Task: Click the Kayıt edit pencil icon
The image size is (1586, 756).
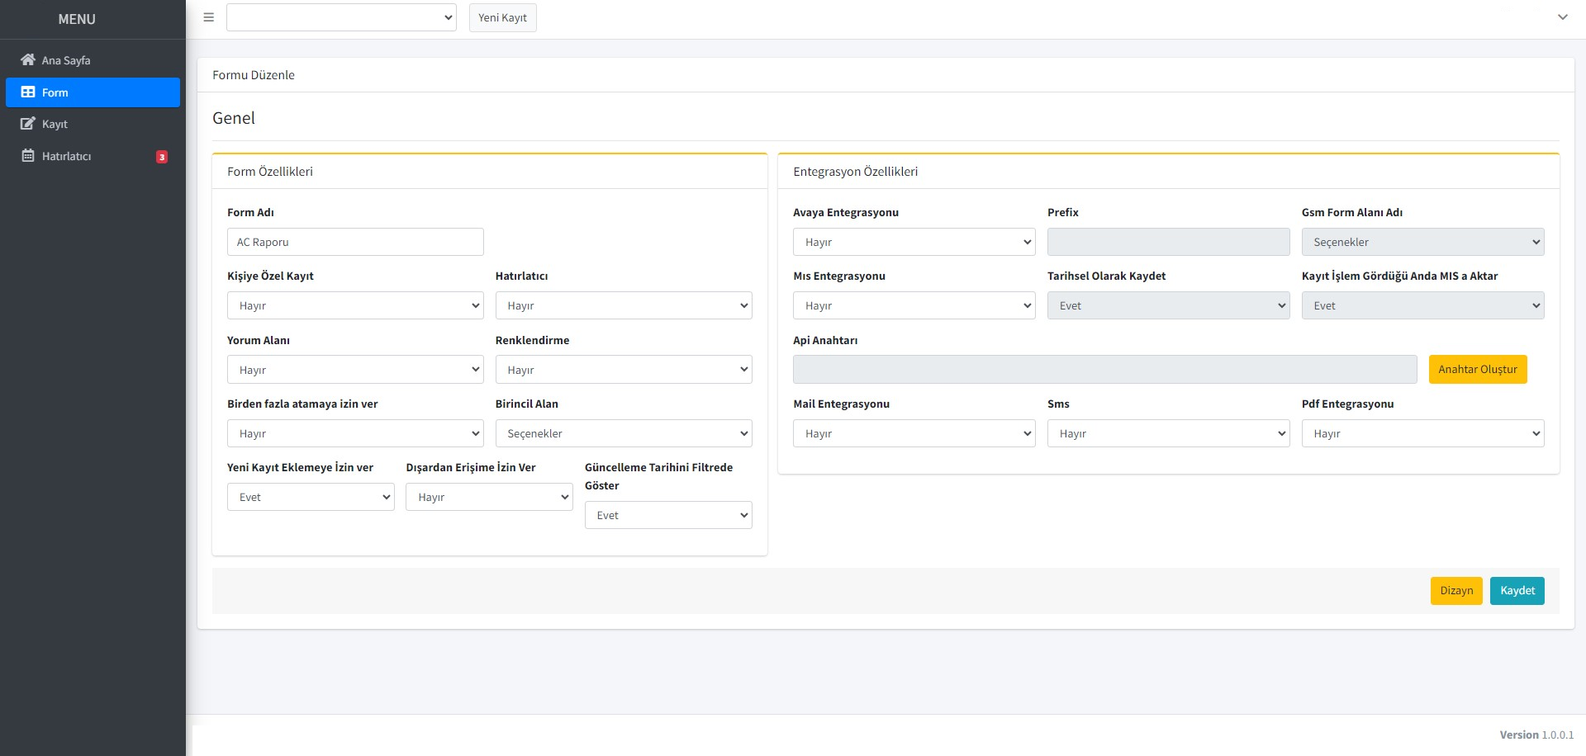Action: [x=28, y=124]
